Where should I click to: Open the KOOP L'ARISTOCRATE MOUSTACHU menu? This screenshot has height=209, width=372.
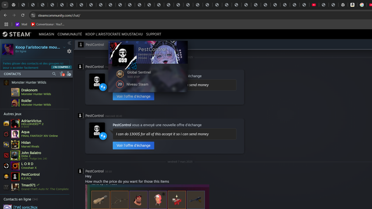tap(114, 34)
